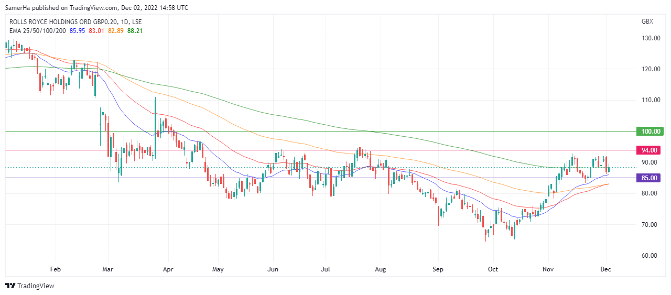Click the Jun label on time axis
The height and width of the screenshot is (295, 671).
coord(273,269)
